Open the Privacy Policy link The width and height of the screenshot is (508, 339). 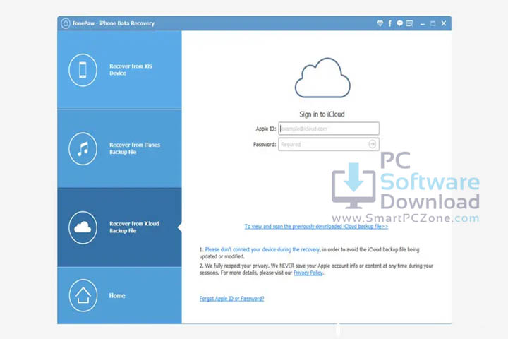coord(308,273)
